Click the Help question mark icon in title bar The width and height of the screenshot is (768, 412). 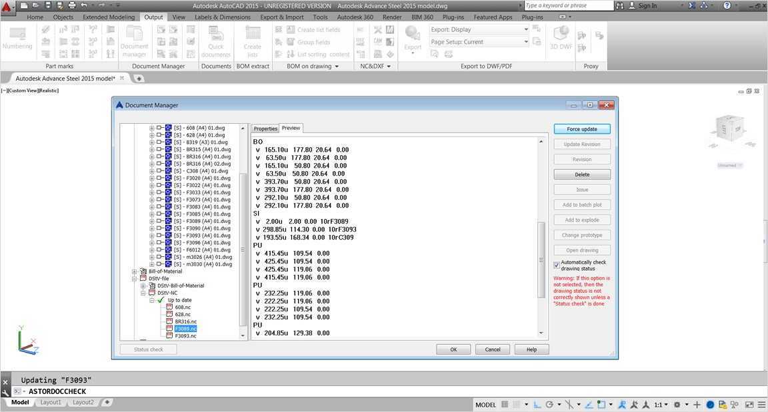point(727,5)
